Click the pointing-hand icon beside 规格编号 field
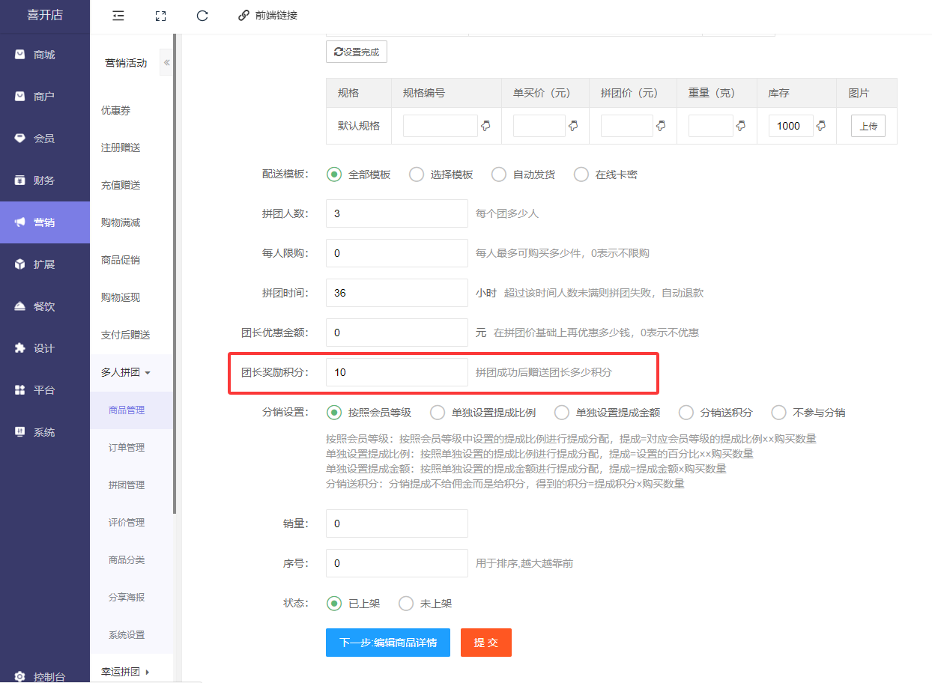 485,126
